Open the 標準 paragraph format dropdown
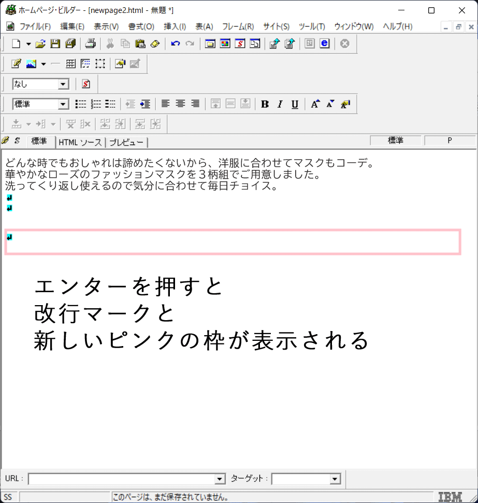 click(x=64, y=104)
